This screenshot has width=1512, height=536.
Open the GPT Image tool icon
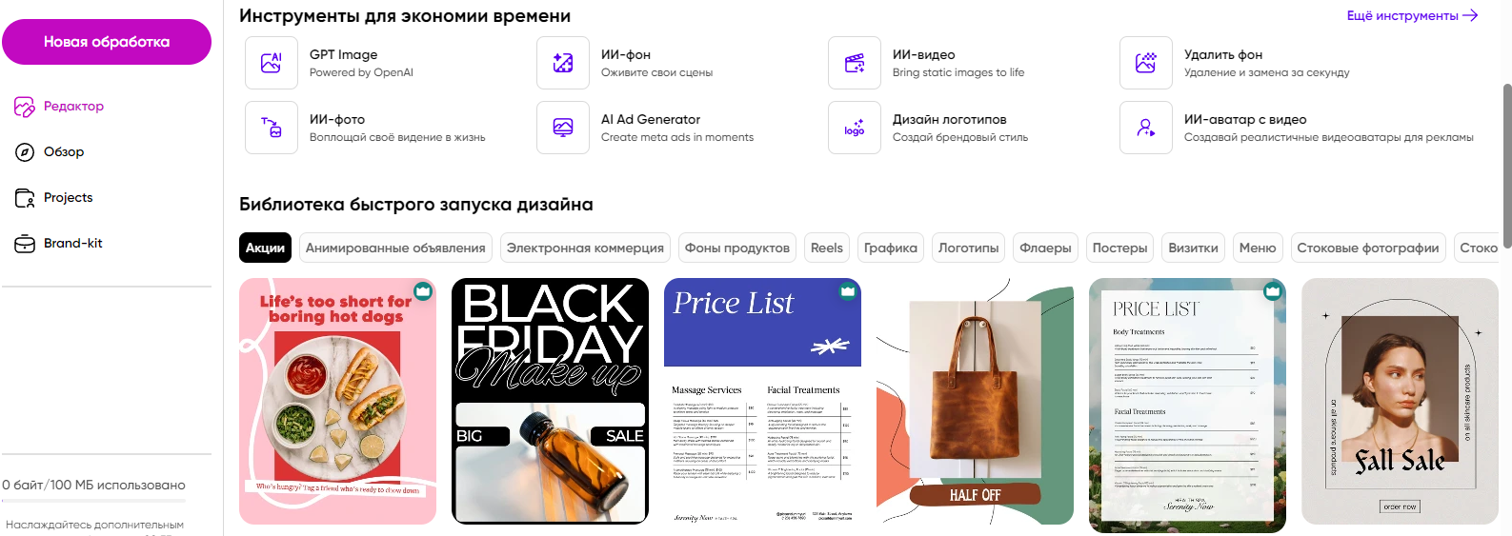(x=272, y=63)
